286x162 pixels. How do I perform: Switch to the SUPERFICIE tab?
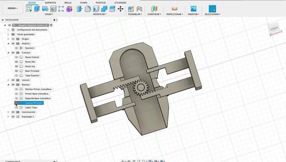(51, 3)
